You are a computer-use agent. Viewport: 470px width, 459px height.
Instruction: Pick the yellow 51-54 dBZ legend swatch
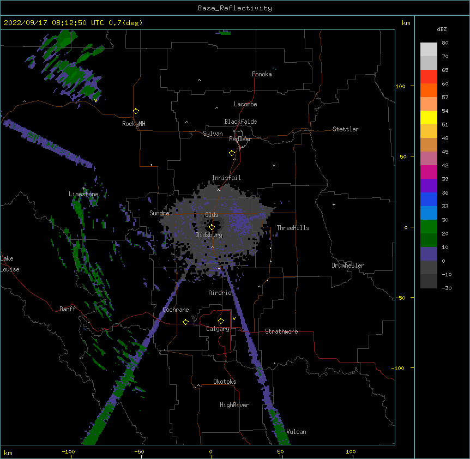click(429, 117)
